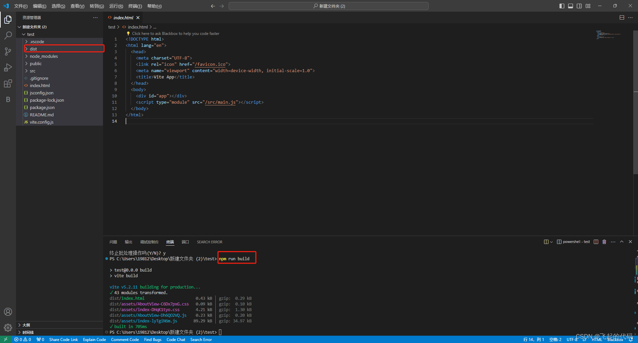
Task: Open the 文件(F) menu
Action: click(21, 6)
